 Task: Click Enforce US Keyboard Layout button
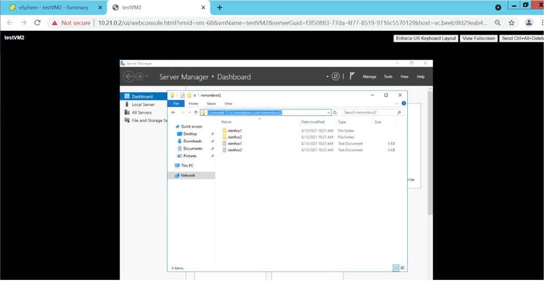[x=426, y=38]
